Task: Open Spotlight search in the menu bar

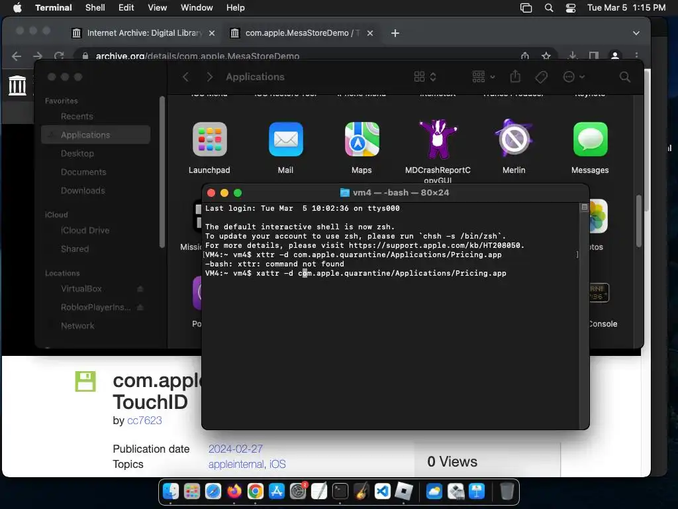Action: pos(549,8)
